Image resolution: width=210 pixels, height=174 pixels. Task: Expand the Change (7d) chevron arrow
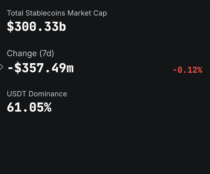click(x=2, y=67)
